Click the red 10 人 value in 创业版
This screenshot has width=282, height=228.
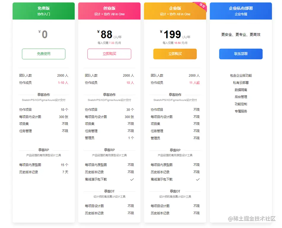[130, 83]
